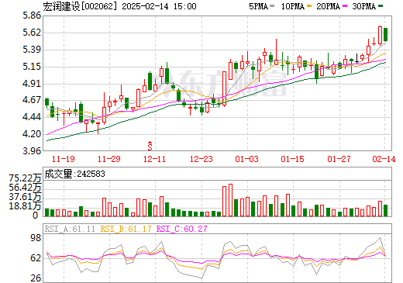Click the green 30PMA color marker
The height and width of the screenshot is (283, 403).
(x=381, y=5)
